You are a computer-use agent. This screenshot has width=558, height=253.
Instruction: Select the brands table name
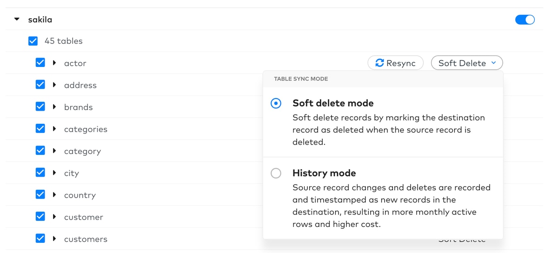tap(79, 107)
